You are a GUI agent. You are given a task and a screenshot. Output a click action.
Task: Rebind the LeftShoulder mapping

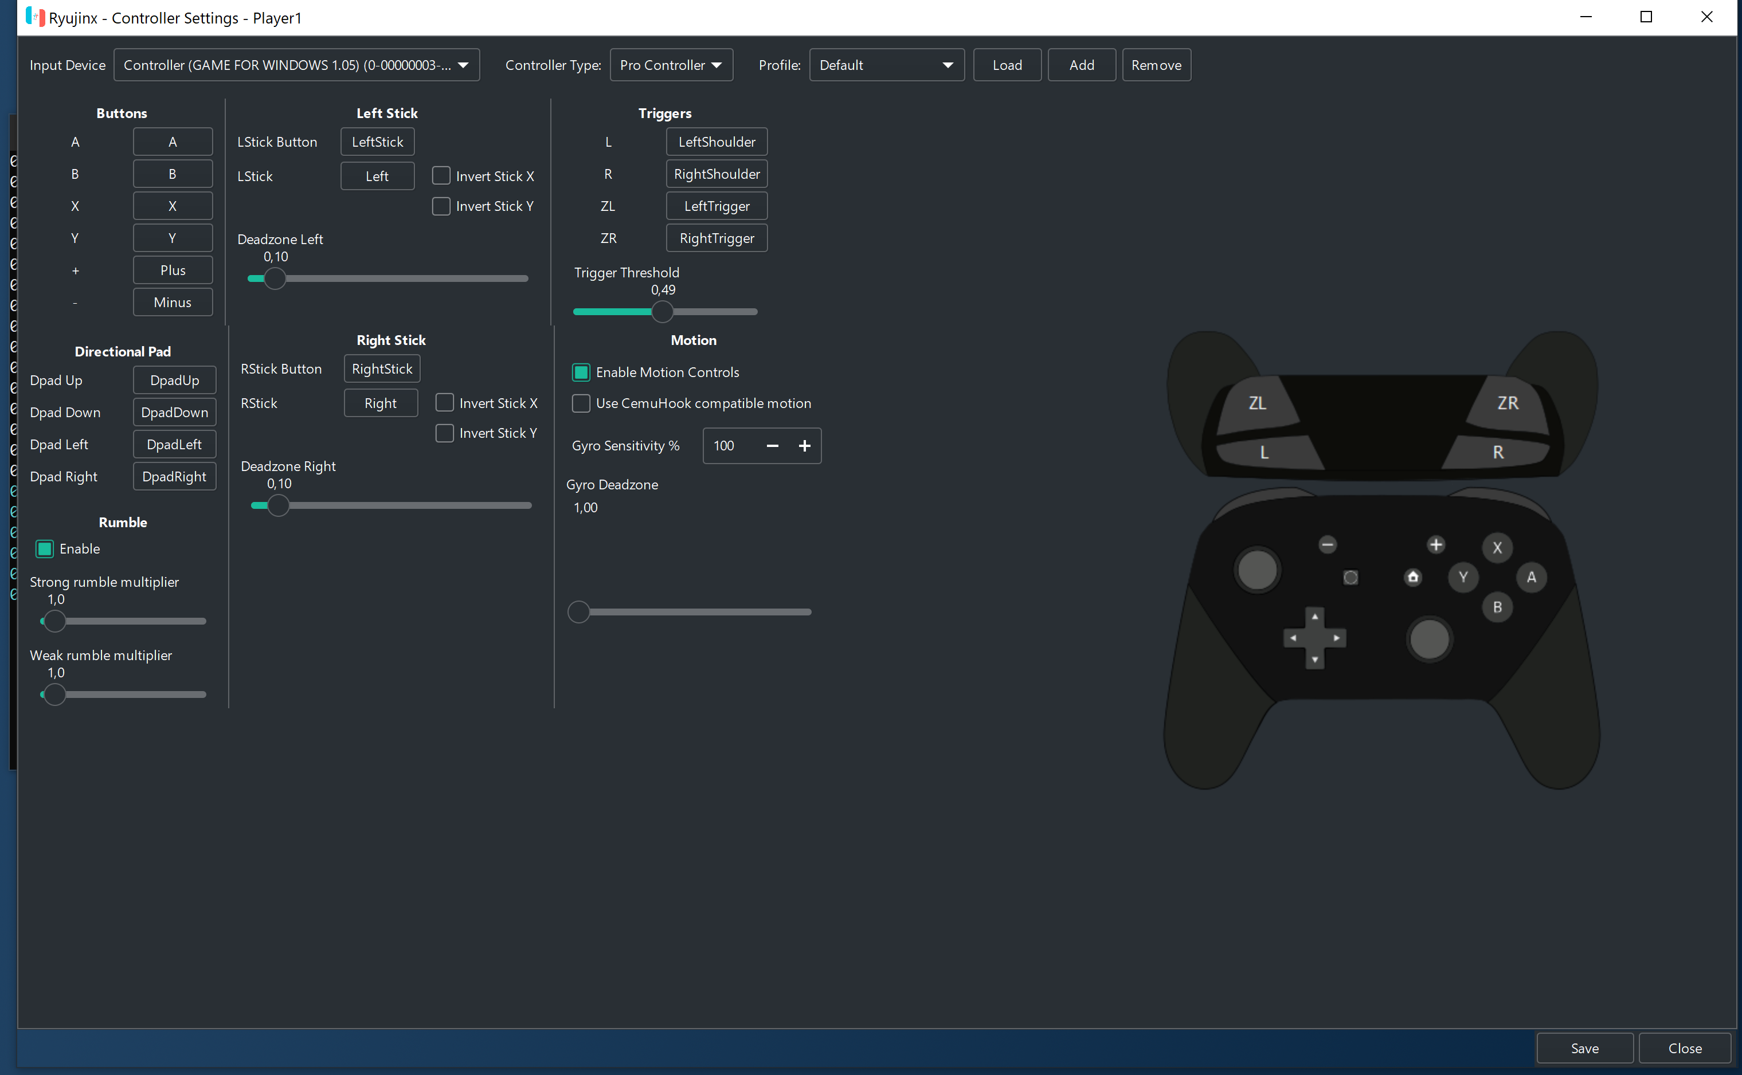pyautogui.click(x=717, y=142)
